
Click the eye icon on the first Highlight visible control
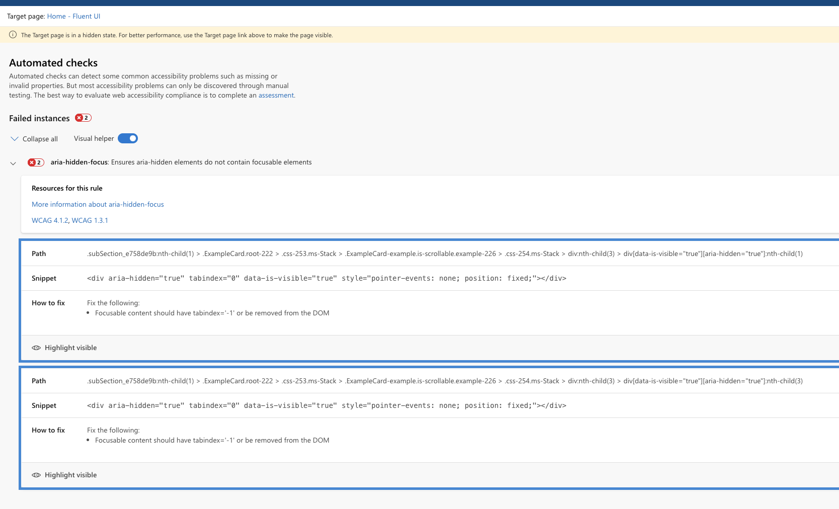click(x=36, y=348)
